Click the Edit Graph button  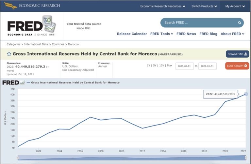click(237, 66)
